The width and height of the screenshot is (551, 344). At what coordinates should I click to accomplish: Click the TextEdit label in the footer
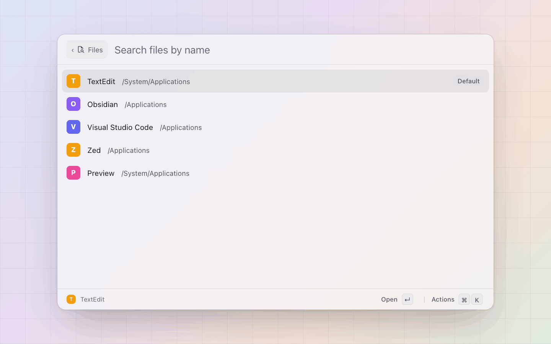pos(92,299)
